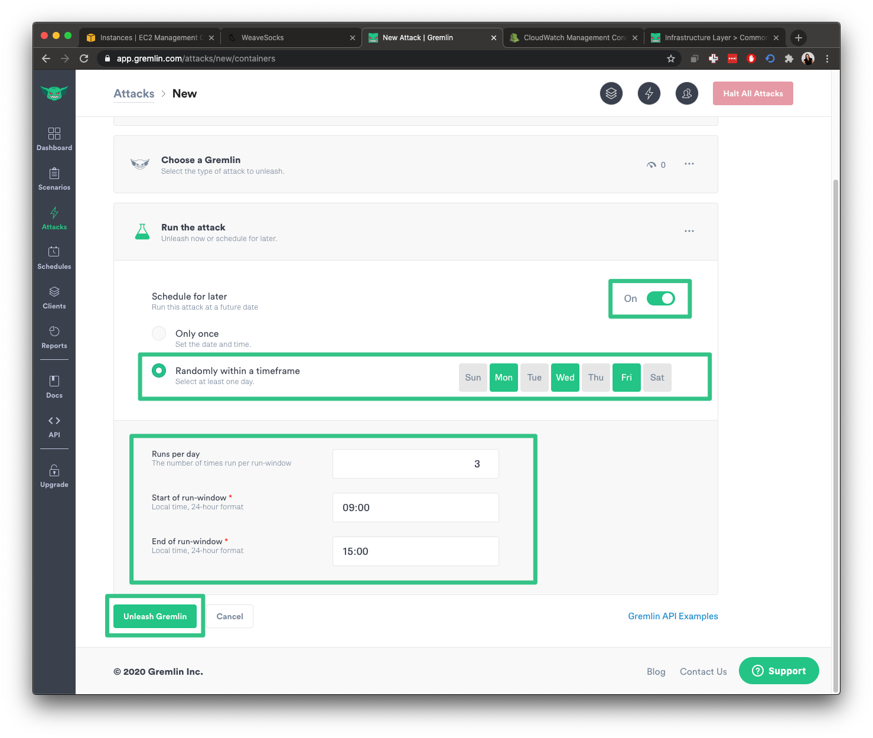Open Reports in the sidebar
873x738 pixels.
pos(54,337)
